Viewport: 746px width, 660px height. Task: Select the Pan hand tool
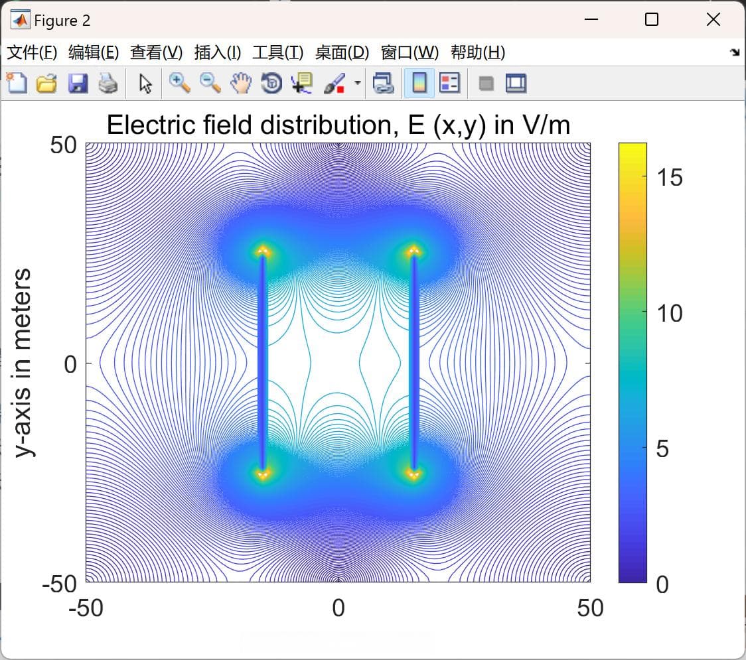pos(241,83)
